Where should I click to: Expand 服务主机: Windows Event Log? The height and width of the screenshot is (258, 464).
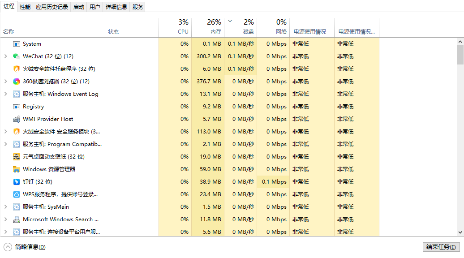coord(5,94)
